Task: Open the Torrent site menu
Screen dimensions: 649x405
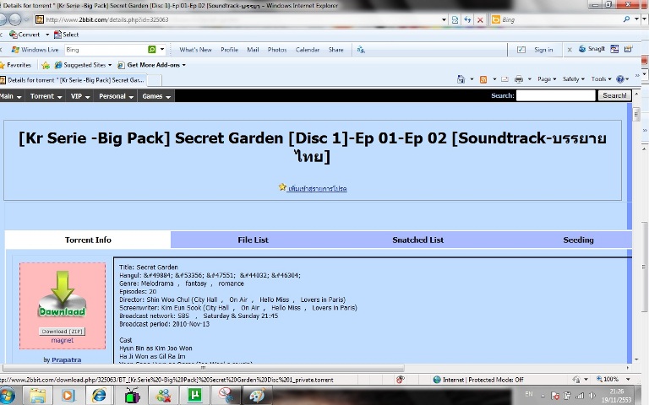Action: pos(46,96)
